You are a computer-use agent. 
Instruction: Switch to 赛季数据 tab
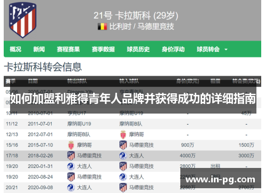(103, 49)
